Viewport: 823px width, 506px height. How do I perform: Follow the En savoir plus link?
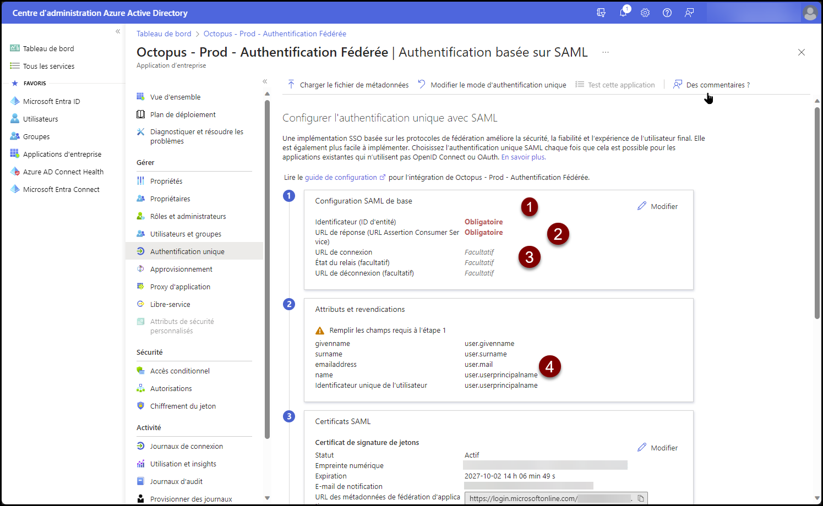click(524, 157)
